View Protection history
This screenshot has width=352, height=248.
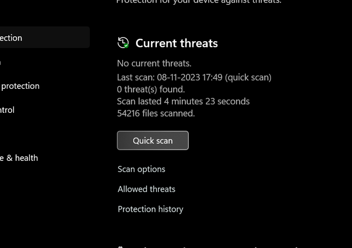[x=150, y=209]
